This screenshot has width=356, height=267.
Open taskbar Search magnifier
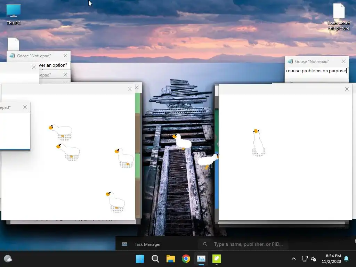155,259
